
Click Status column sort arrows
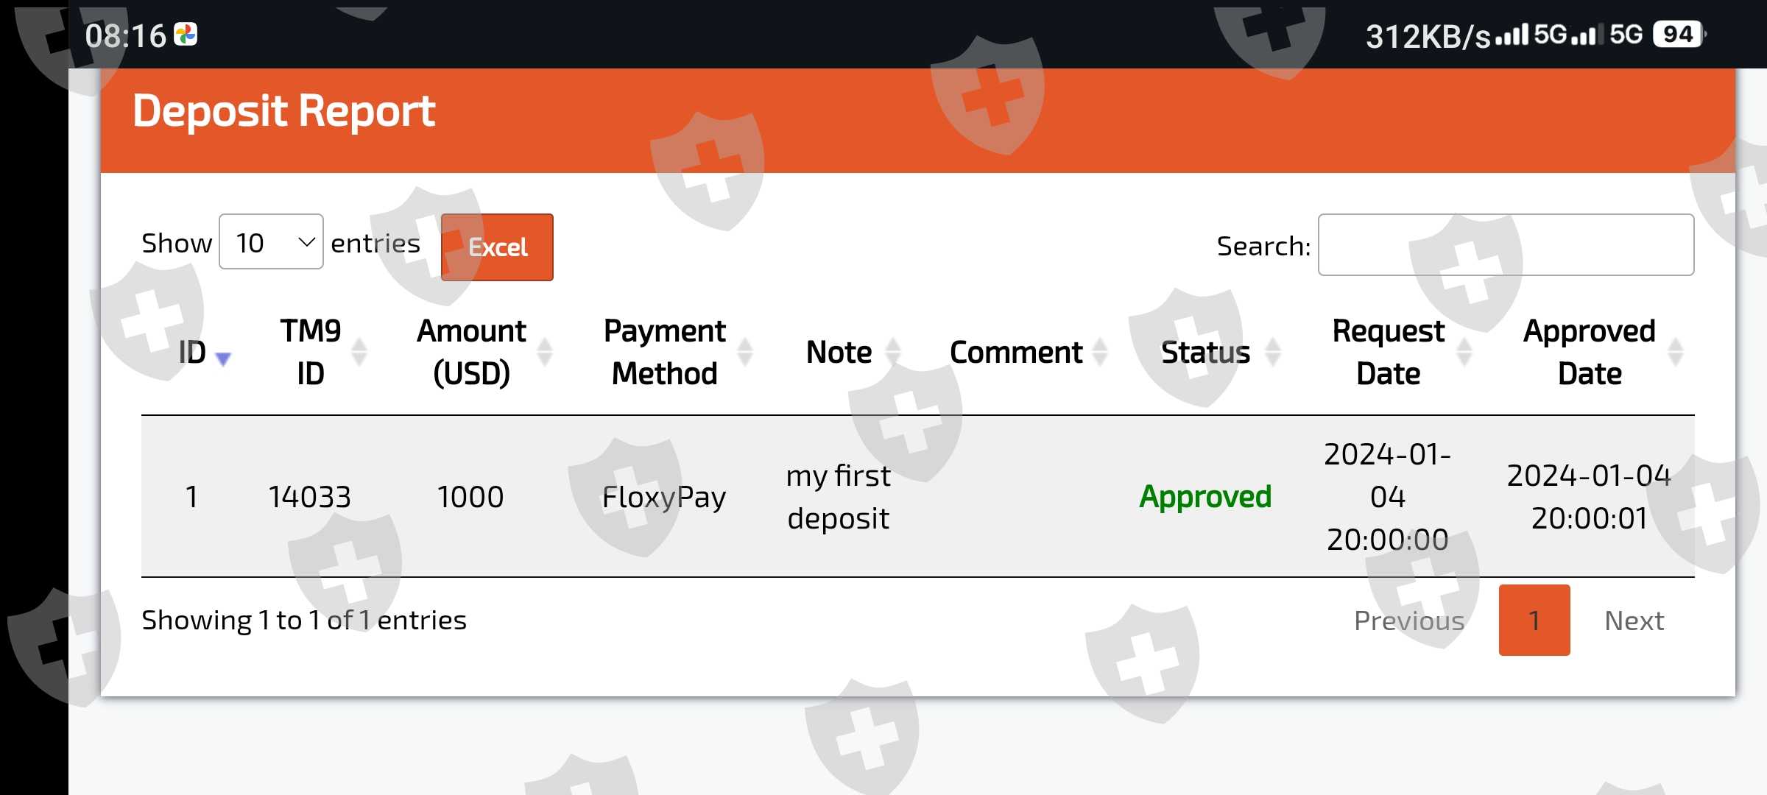pyautogui.click(x=1272, y=352)
